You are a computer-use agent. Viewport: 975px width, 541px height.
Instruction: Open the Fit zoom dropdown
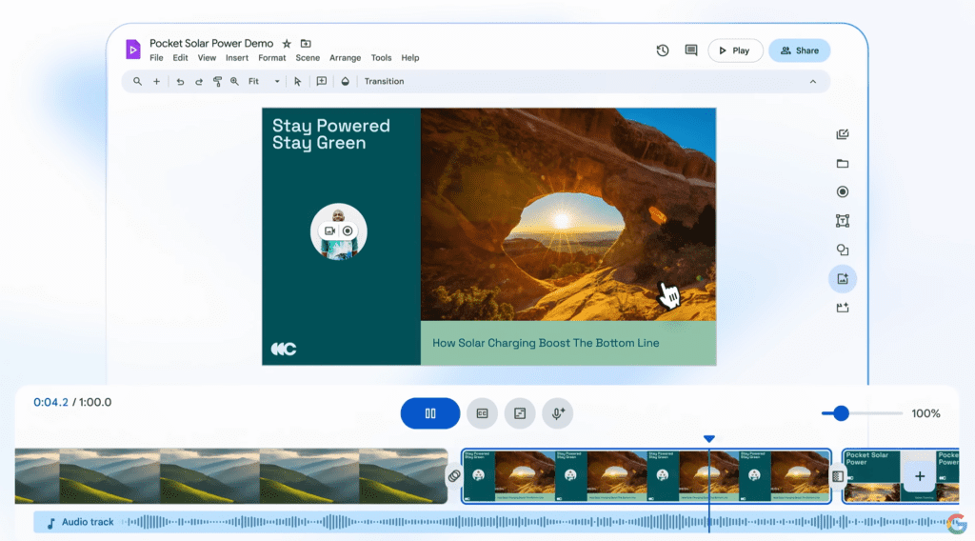264,82
